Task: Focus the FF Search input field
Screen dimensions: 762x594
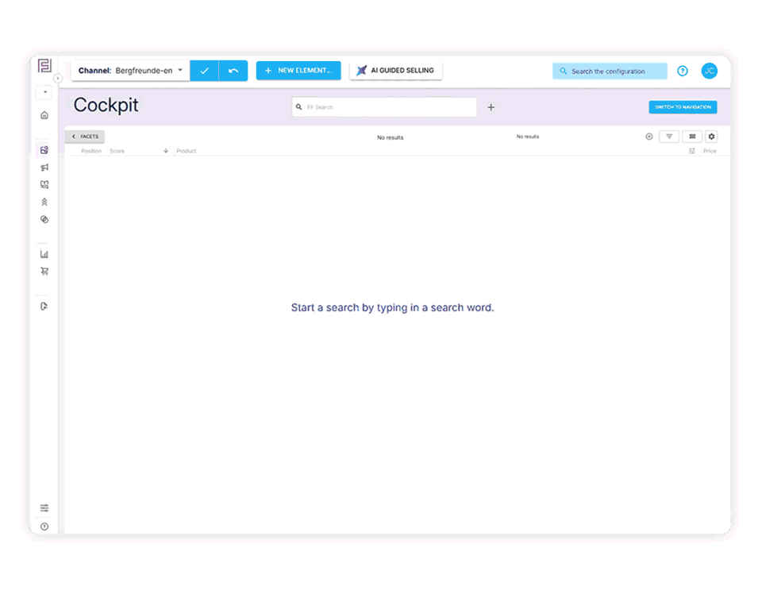Action: [x=384, y=107]
